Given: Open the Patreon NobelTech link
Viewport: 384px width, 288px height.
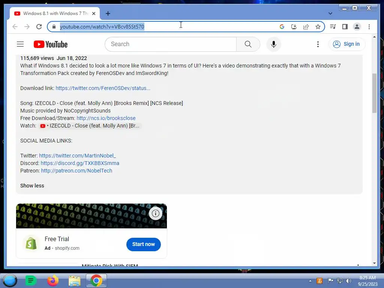Looking at the screenshot, I should coord(76,171).
